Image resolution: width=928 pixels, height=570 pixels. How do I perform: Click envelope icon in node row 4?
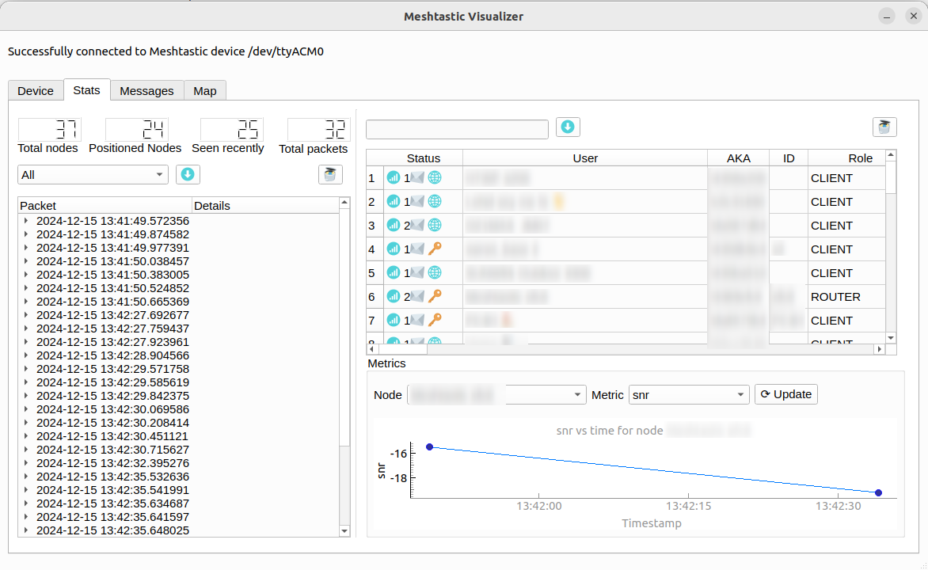(417, 249)
